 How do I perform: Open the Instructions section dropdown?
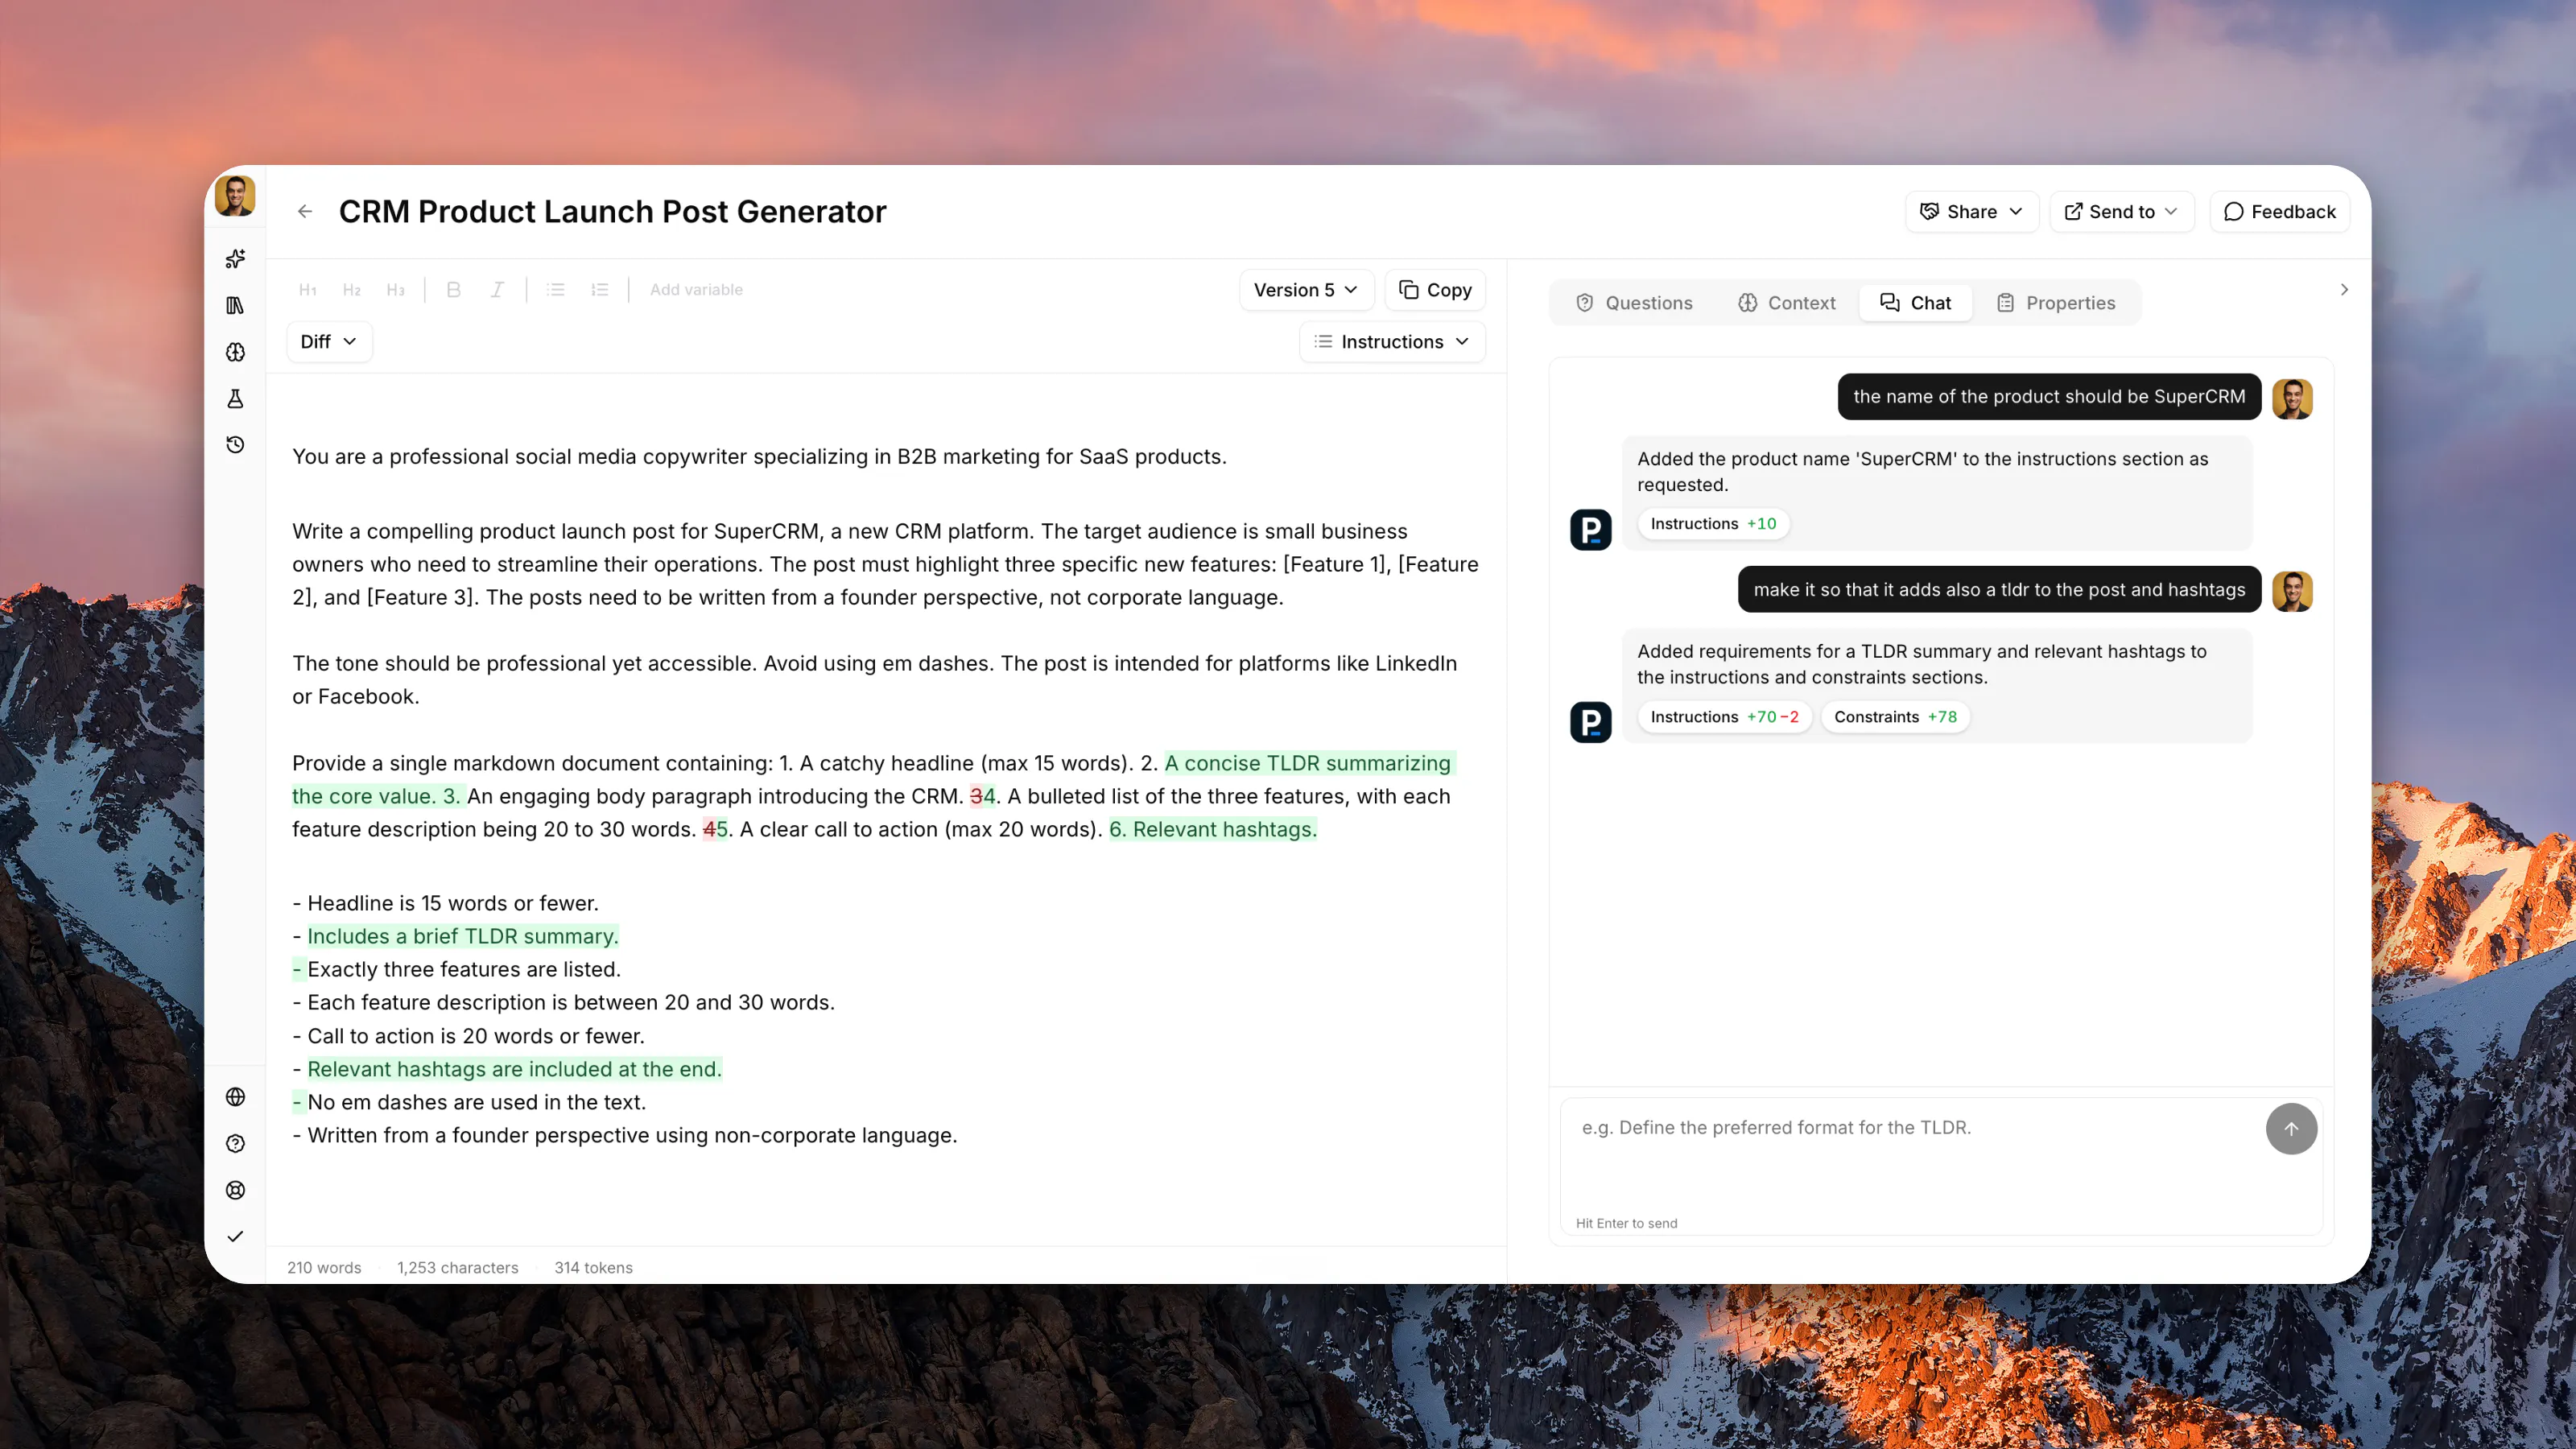(1392, 342)
